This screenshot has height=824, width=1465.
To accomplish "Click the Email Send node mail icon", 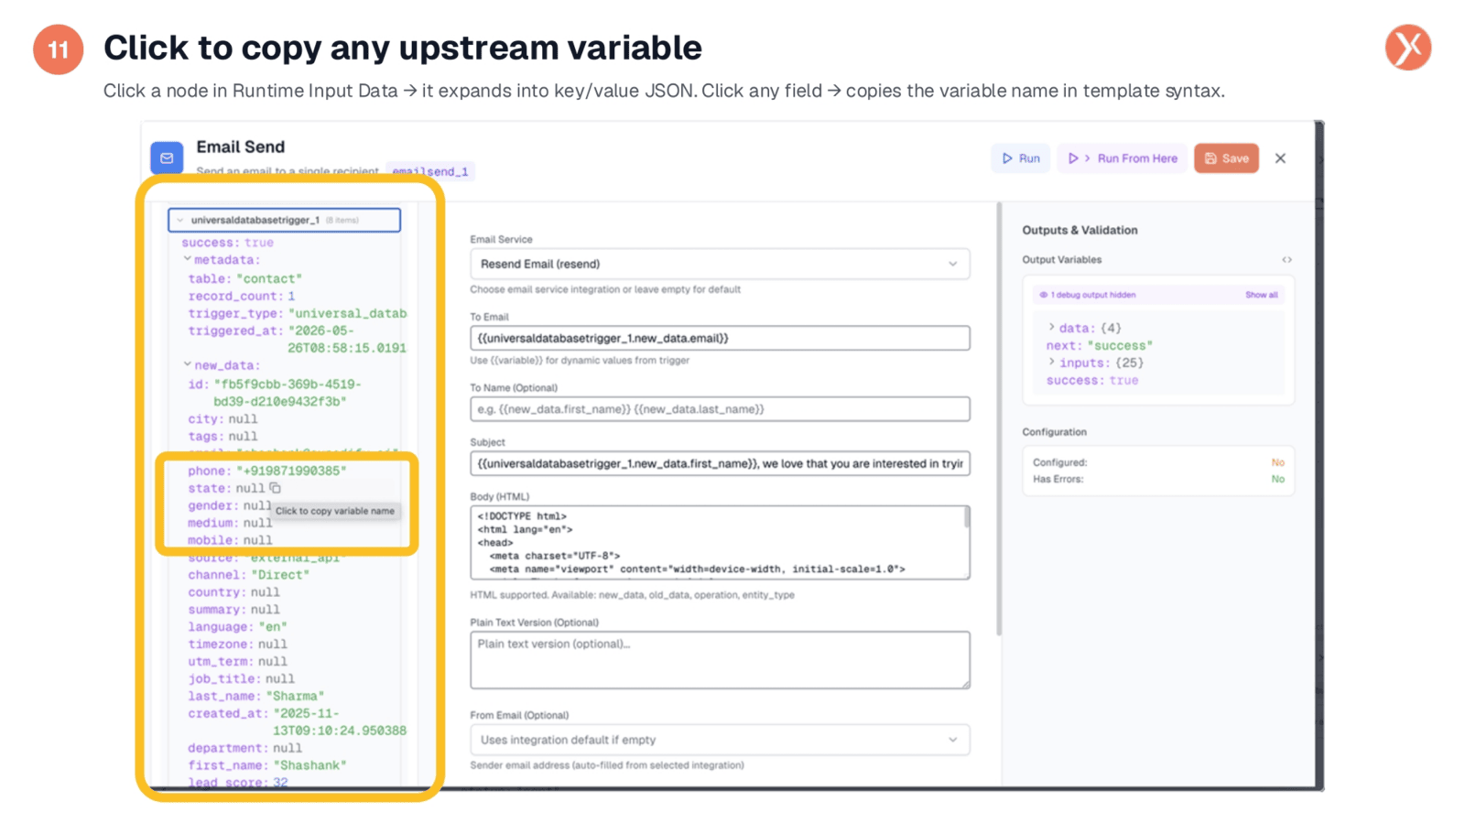I will (x=167, y=158).
